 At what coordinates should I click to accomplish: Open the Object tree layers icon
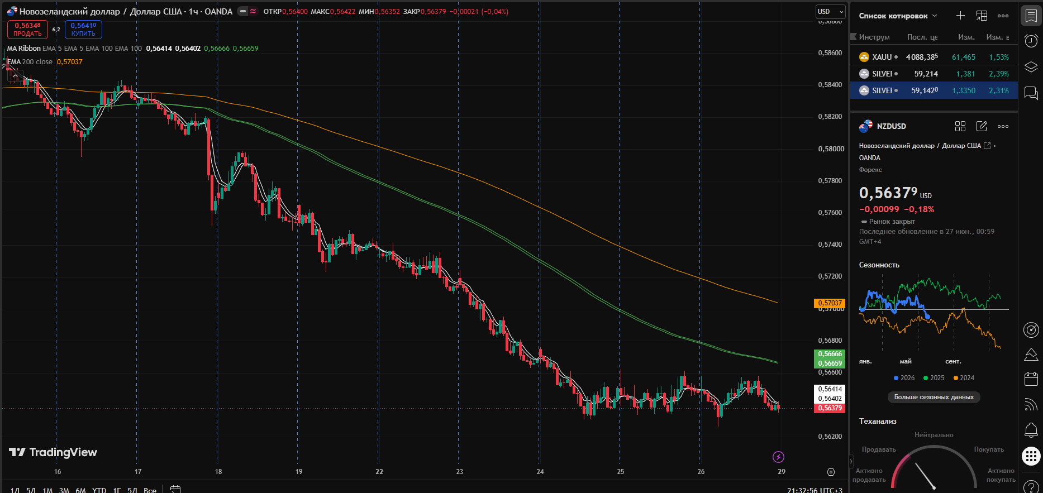(1031, 67)
